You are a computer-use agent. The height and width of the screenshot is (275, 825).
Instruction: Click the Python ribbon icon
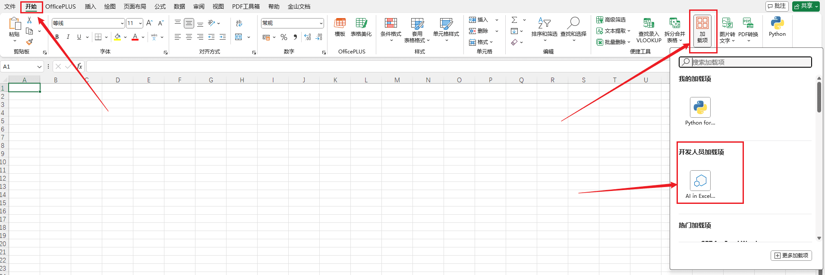[x=777, y=27]
